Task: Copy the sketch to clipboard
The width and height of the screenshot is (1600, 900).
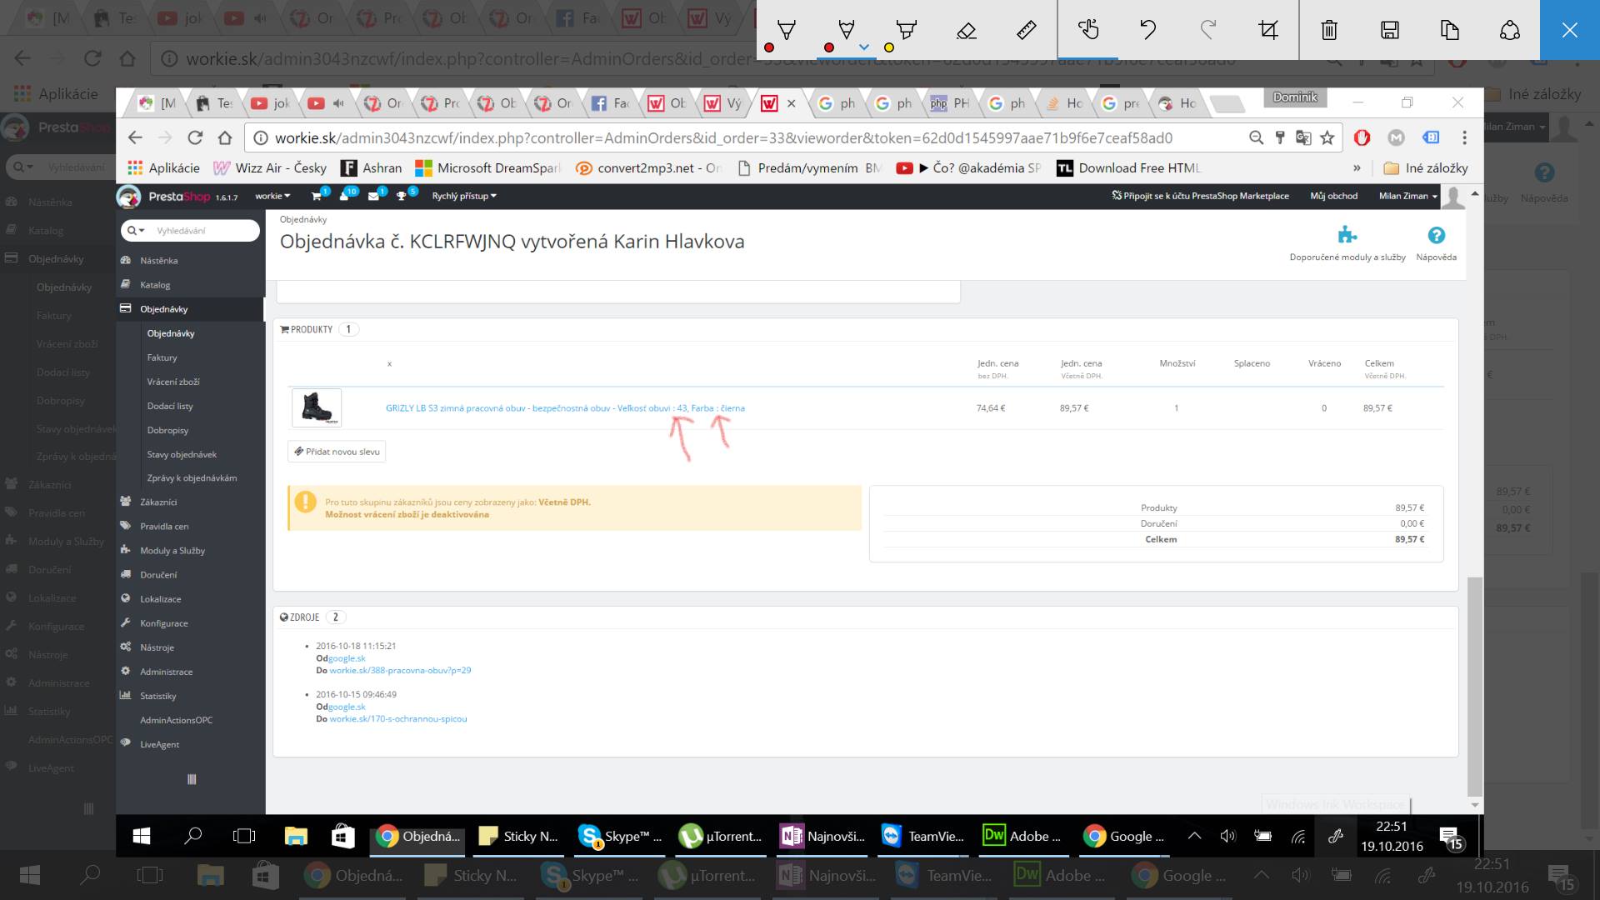Action: coord(1449,31)
